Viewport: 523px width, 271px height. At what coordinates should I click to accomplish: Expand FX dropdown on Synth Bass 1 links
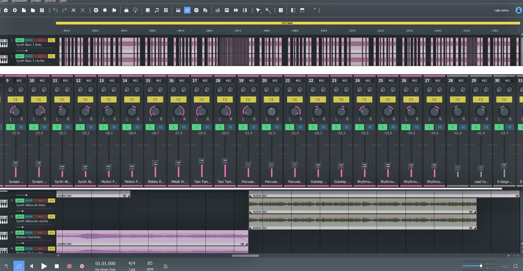tap(52, 40)
